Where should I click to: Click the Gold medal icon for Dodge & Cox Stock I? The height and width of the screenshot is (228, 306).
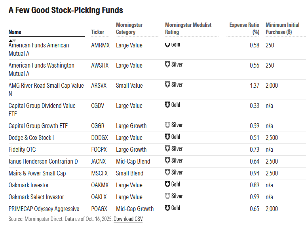(x=167, y=137)
